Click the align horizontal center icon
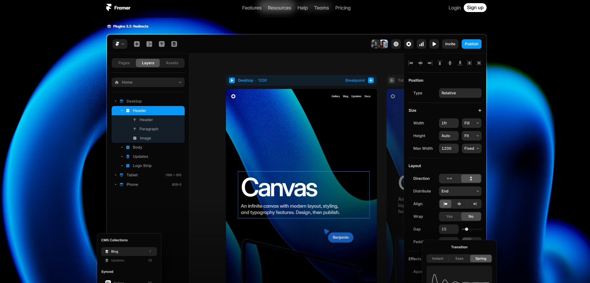 click(x=420, y=63)
